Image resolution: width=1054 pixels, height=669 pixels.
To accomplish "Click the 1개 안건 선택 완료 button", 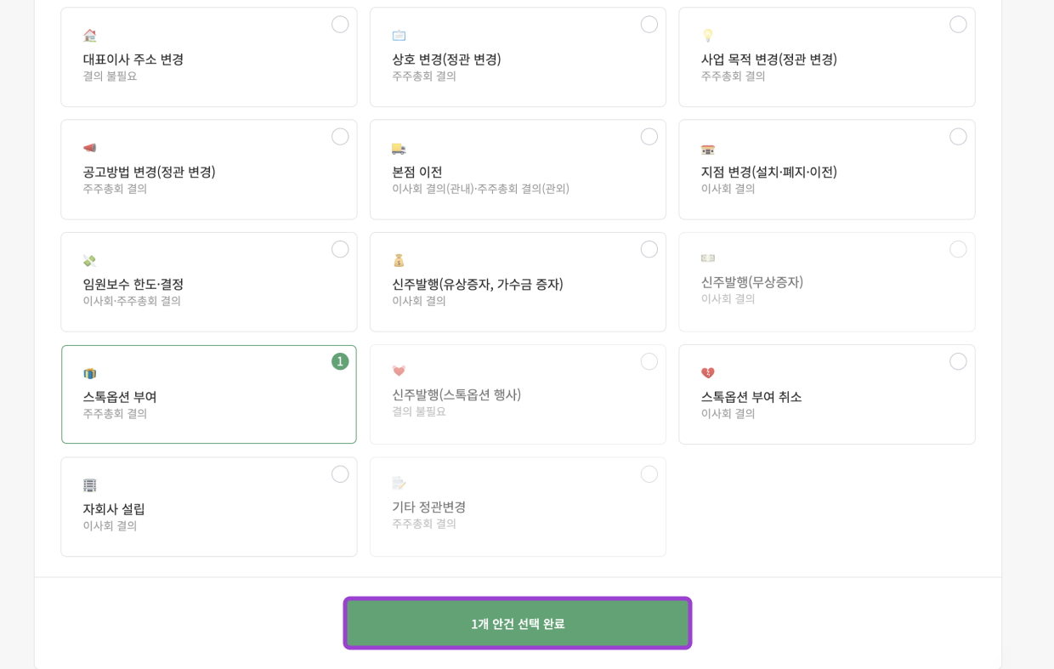I will 518,622.
